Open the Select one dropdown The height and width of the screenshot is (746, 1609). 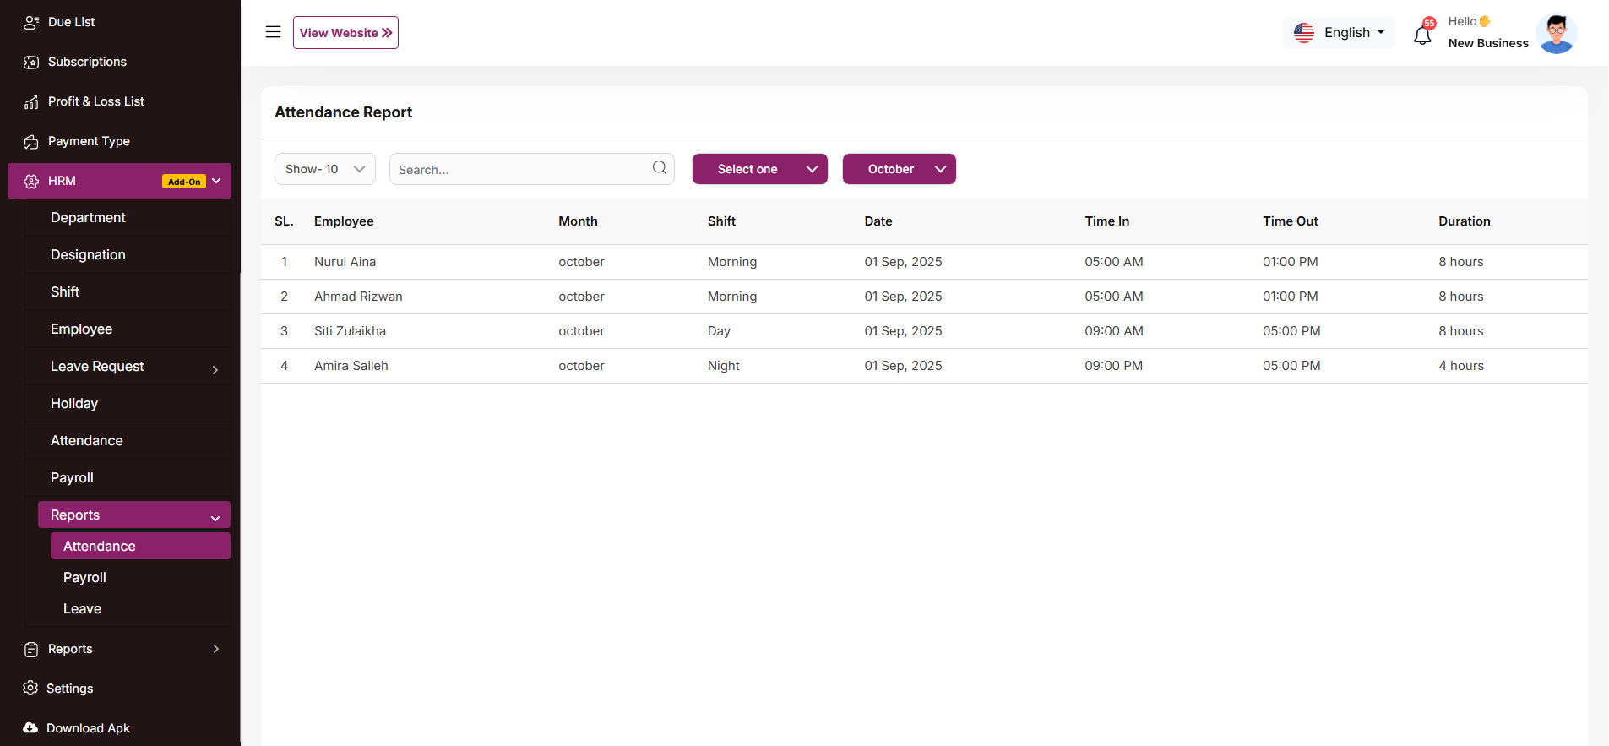(x=759, y=169)
